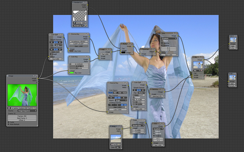244x152 pixels.
Task: Click Key Color swatch in Chroma Key node
Action: [71, 51]
